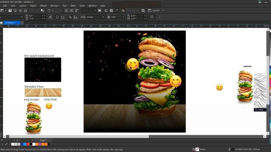Image resolution: width=271 pixels, height=152 pixels.
Task: Click the Treat as filled icon
Action: (x=152, y=17)
